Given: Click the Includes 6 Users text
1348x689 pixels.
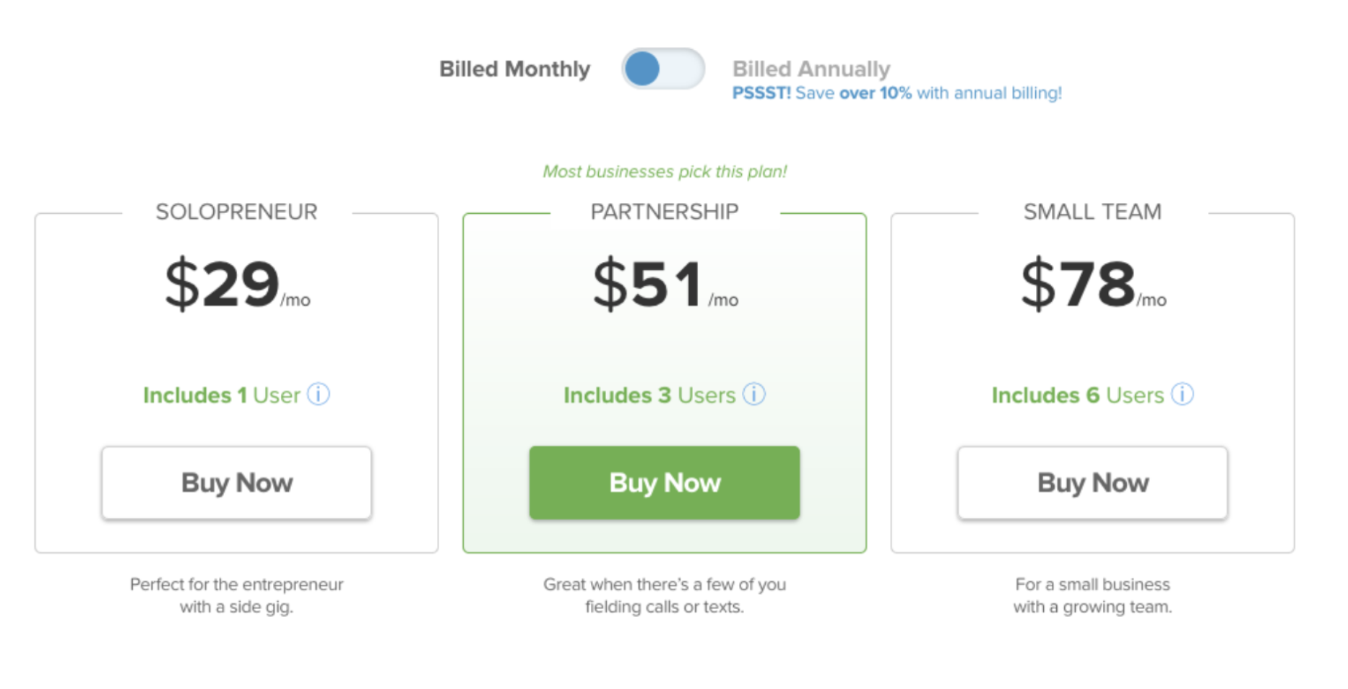Looking at the screenshot, I should [1077, 395].
